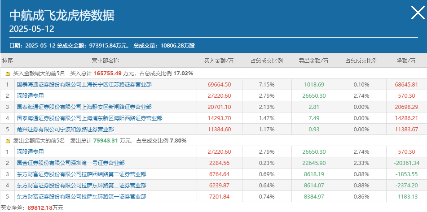
Task: Click the 买入金额/万 column header
Action: pyautogui.click(x=219, y=61)
